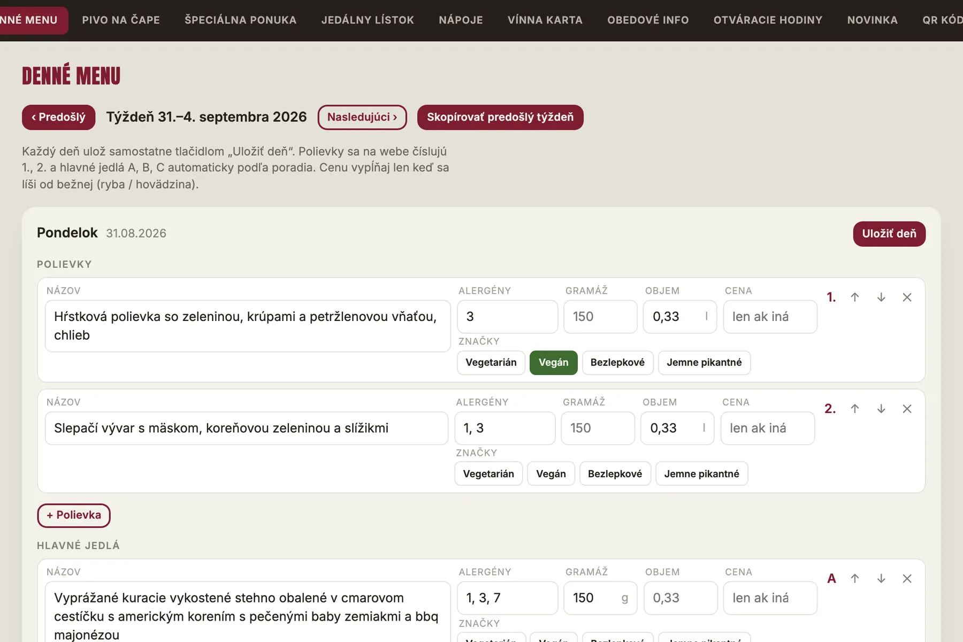
Task: Edit Vyprážané kuracie stehno name field
Action: coord(248,612)
